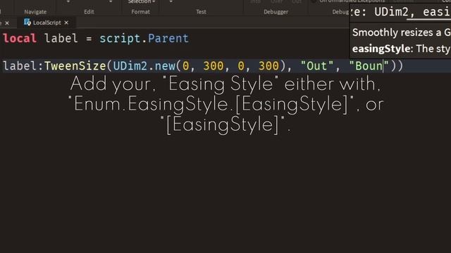Image resolution: width=451 pixels, height=253 pixels.
Task: Close the LocalScript tab
Action: pyautogui.click(x=66, y=22)
